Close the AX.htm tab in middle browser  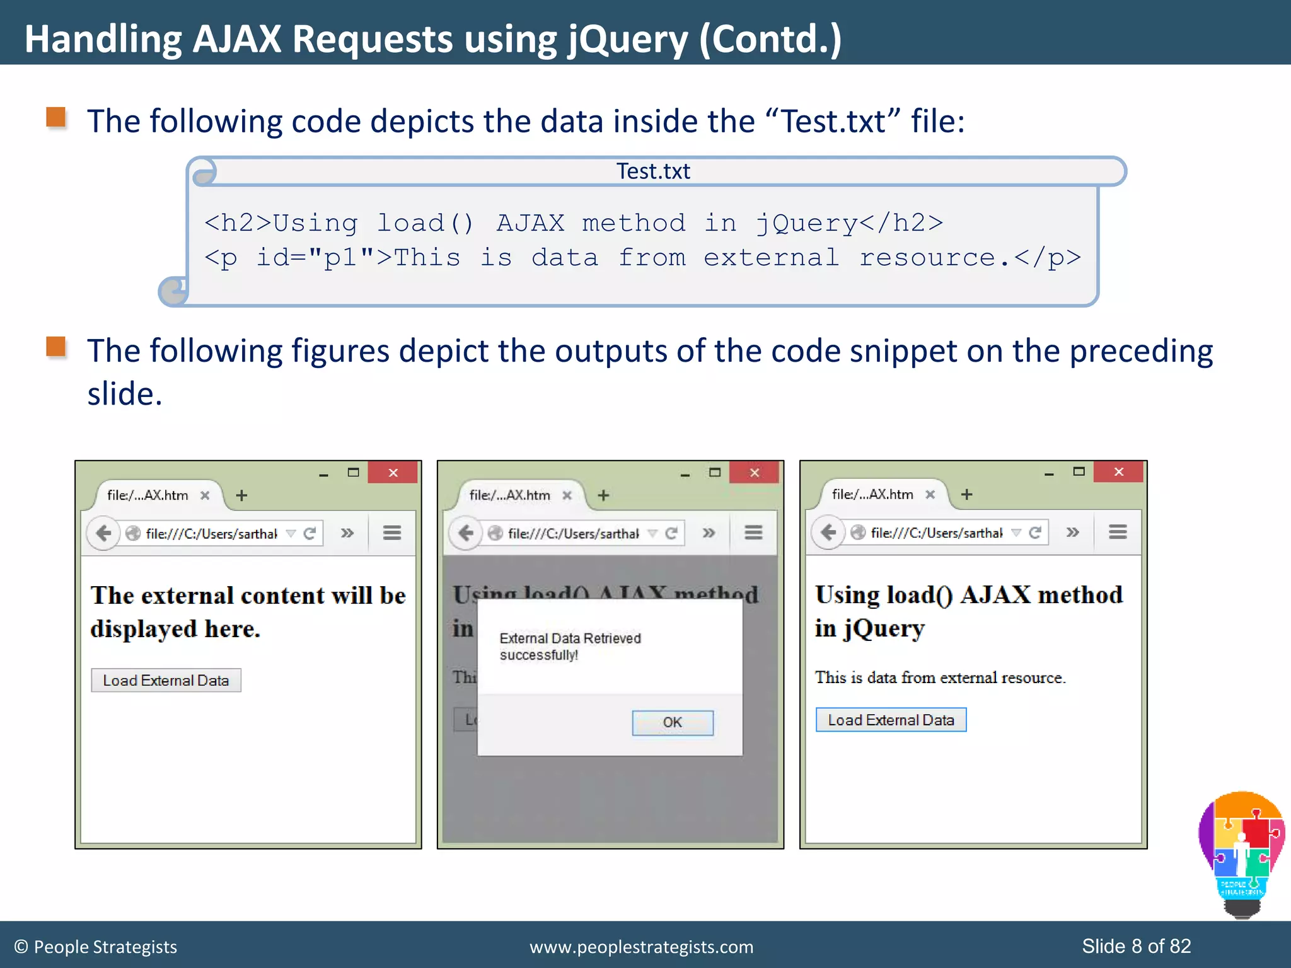point(566,496)
